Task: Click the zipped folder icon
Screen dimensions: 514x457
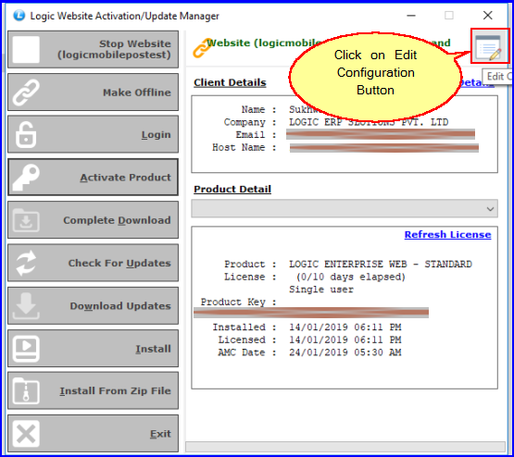Action: (26, 391)
